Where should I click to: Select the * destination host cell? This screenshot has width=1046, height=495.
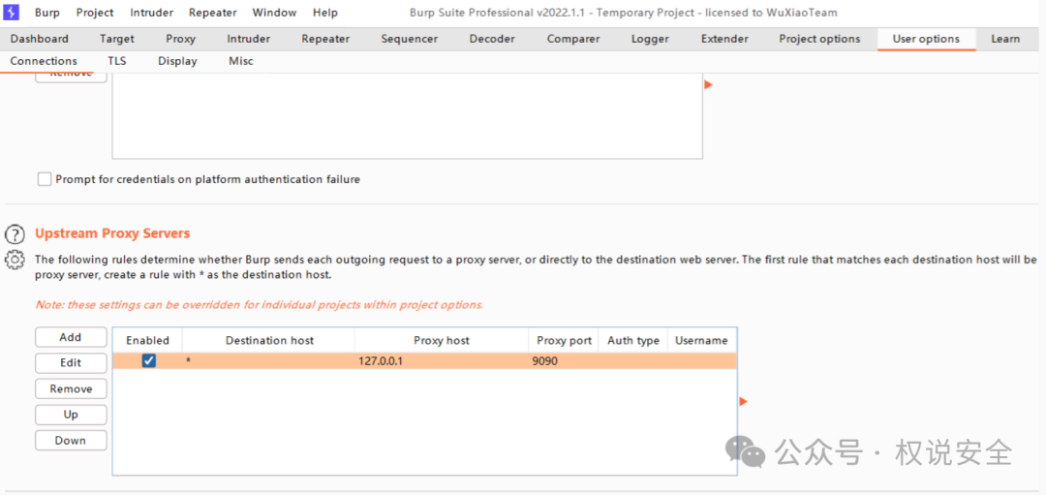[269, 361]
